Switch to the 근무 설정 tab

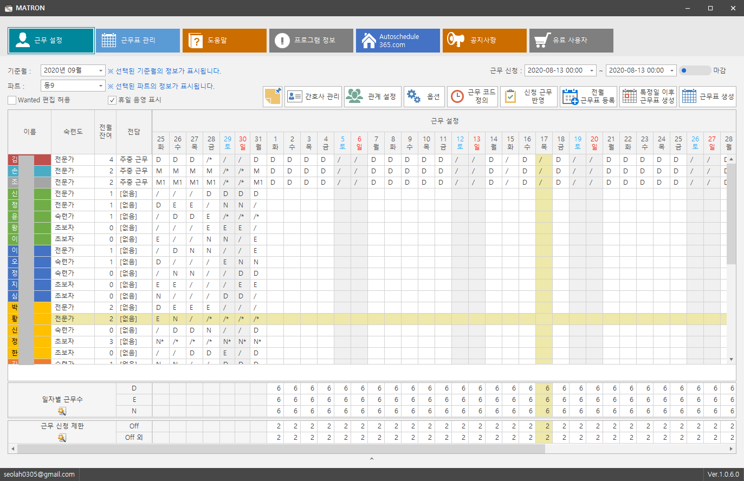[51, 41]
